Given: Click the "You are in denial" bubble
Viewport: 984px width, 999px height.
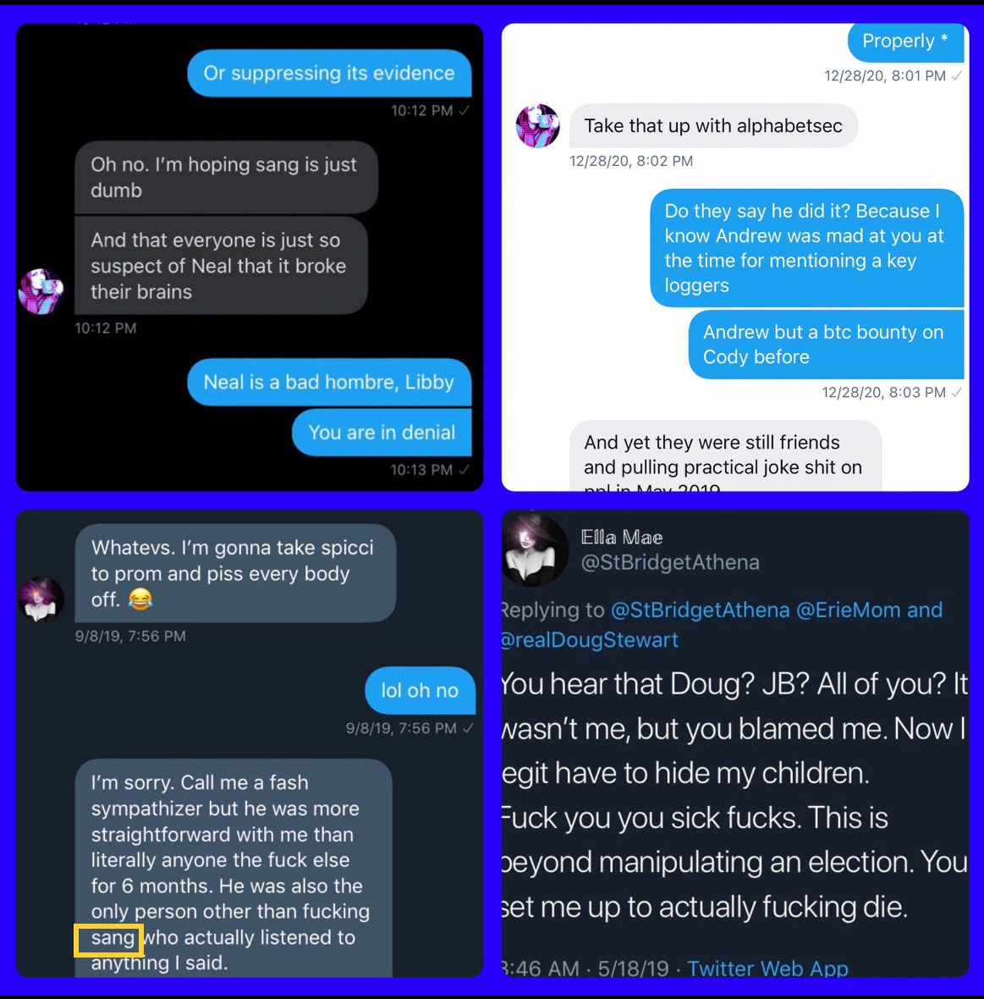Looking at the screenshot, I should pyautogui.click(x=382, y=433).
